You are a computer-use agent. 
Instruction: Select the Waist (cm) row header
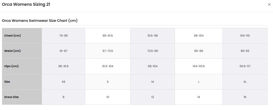(x=22, y=51)
